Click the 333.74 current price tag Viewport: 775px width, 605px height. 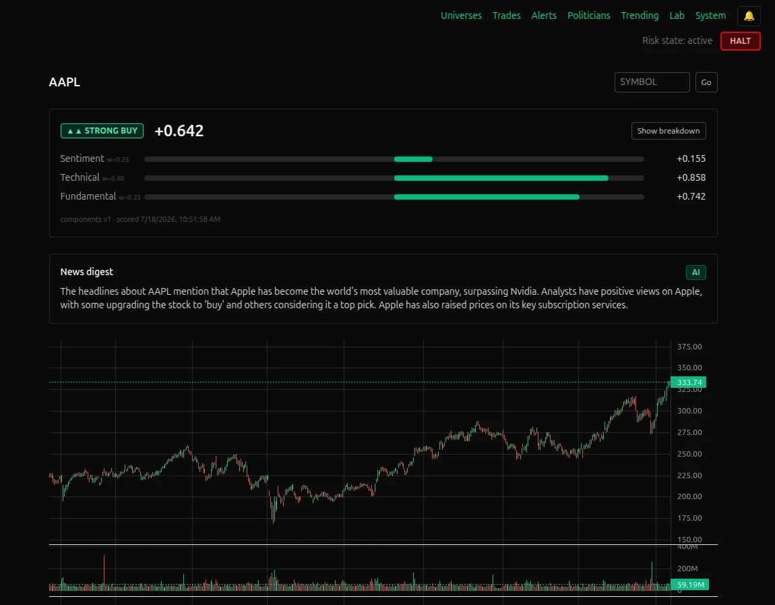pyautogui.click(x=689, y=382)
